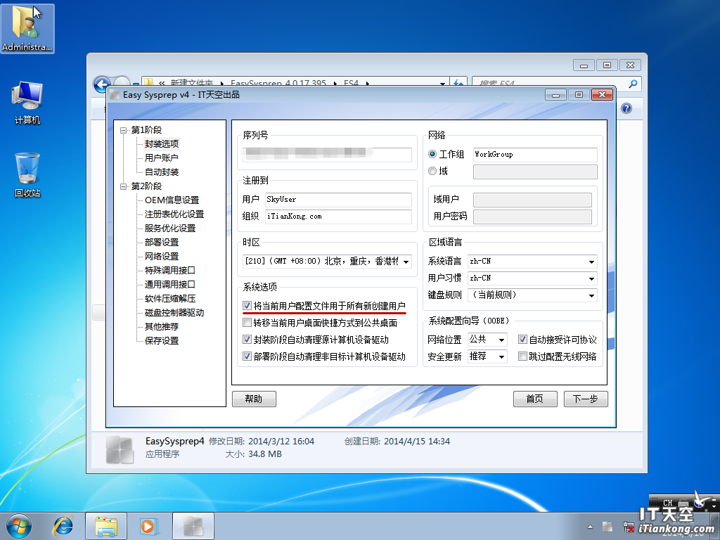720x540 pixels.
Task: Click the 帮助 help button
Action: tap(254, 399)
